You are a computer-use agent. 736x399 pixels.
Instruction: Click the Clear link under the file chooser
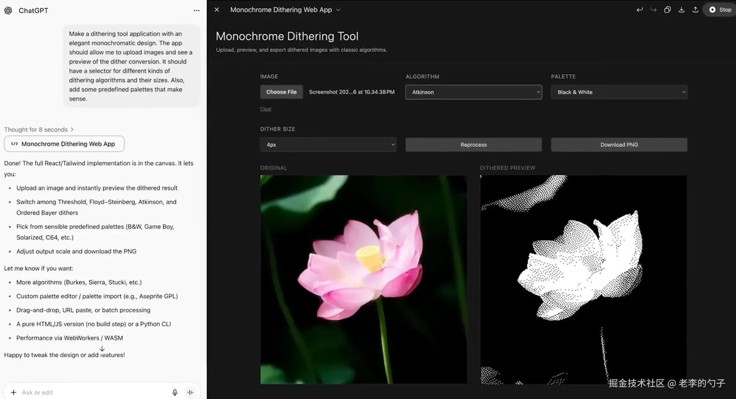coord(266,109)
